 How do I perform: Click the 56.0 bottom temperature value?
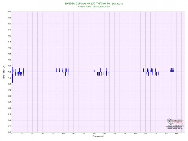pyautogui.click(x=9, y=132)
